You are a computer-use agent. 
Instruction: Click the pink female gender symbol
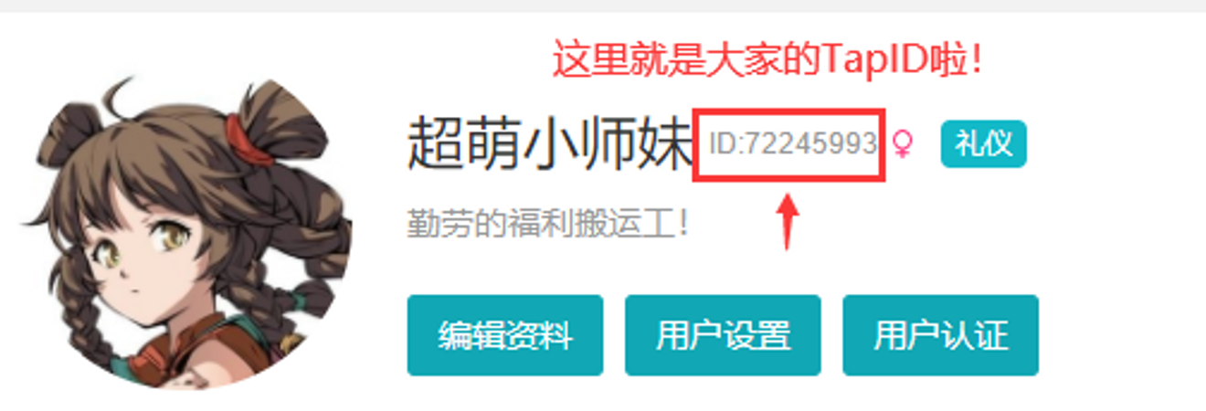point(903,145)
